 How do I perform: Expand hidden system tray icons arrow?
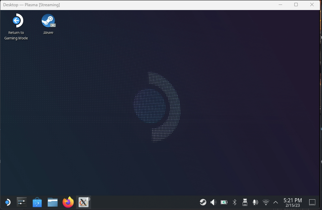click(276, 202)
